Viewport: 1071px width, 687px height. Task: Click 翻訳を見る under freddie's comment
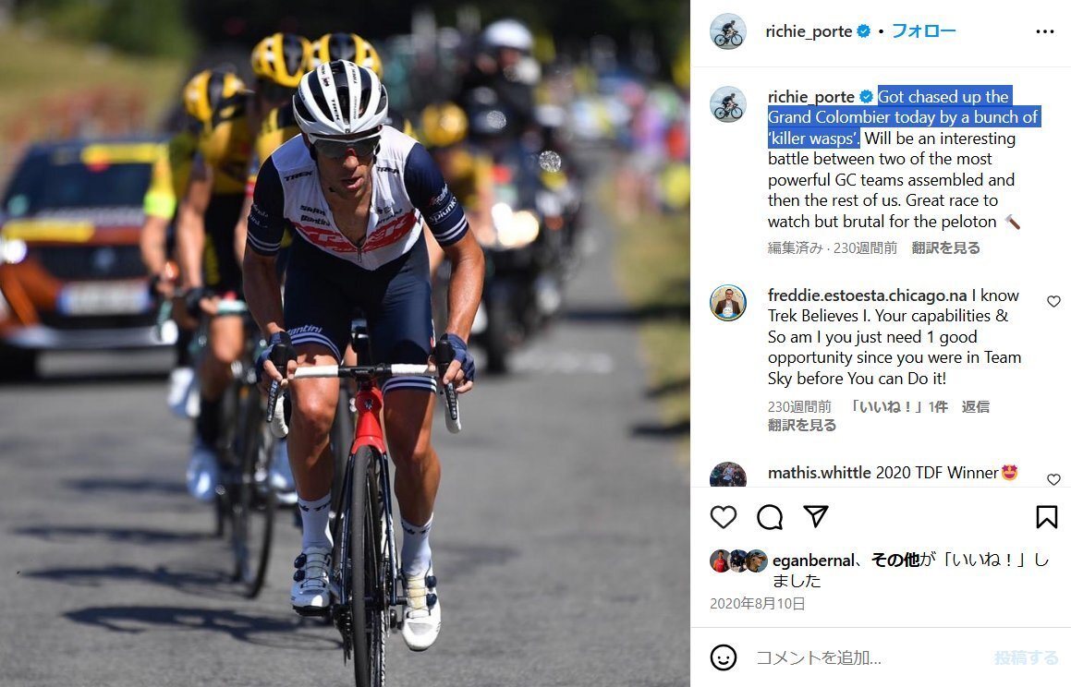click(802, 425)
